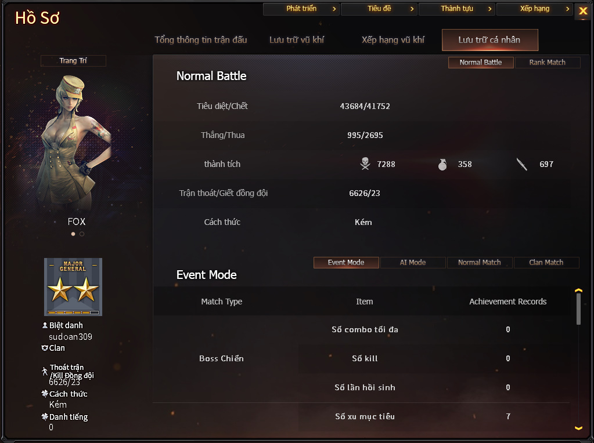
Task: Click the running man Thoát trận icon
Action: 45,371
